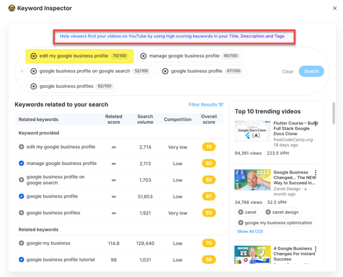Add 'google business profile on google search' row
The width and height of the screenshot is (343, 277).
pos(21,180)
